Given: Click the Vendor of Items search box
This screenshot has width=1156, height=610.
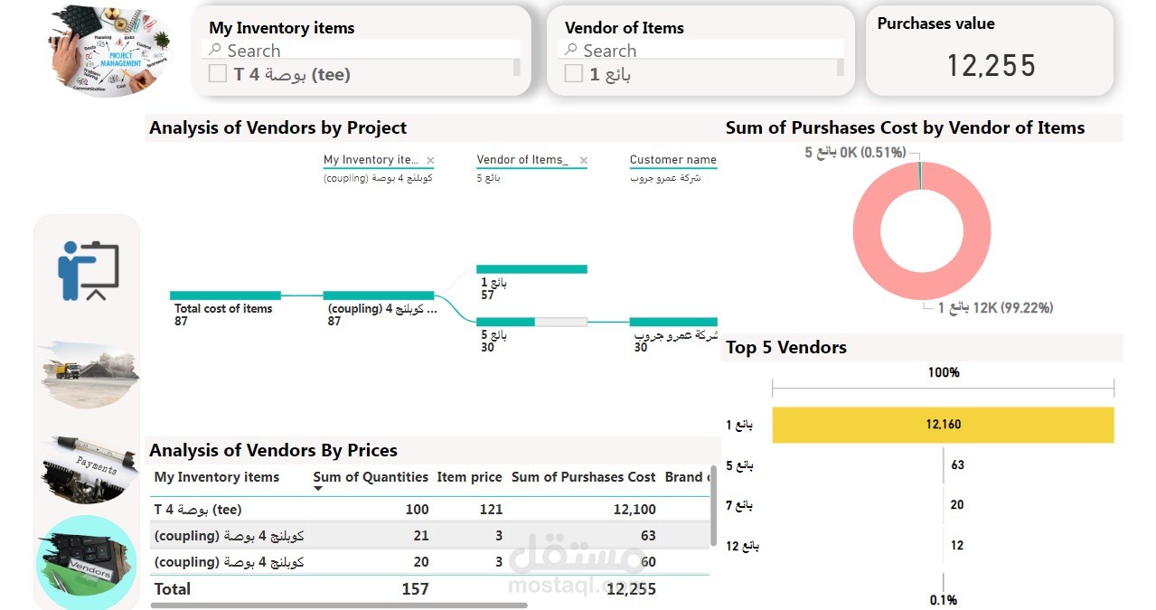Looking at the screenshot, I should [705, 51].
